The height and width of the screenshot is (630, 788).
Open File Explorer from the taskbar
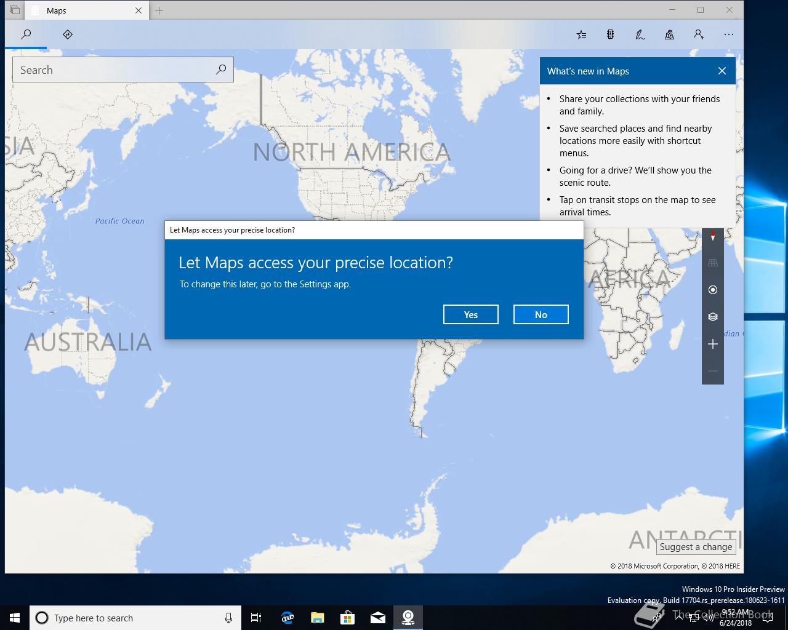[x=317, y=618]
